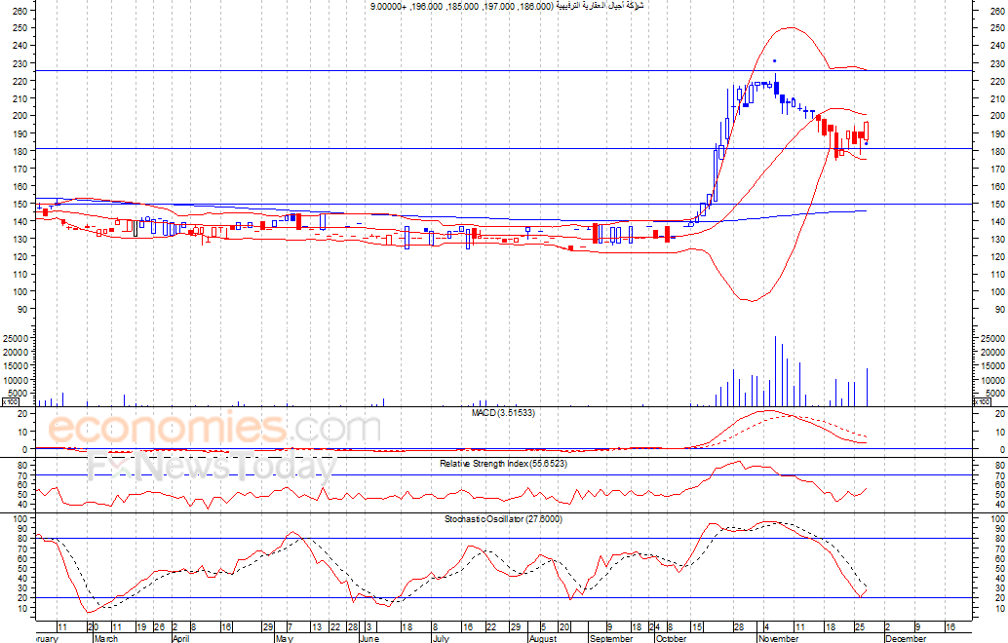The image size is (1008, 643).
Task: Click the 100 value on right stochastic axis
Action: [x=997, y=518]
